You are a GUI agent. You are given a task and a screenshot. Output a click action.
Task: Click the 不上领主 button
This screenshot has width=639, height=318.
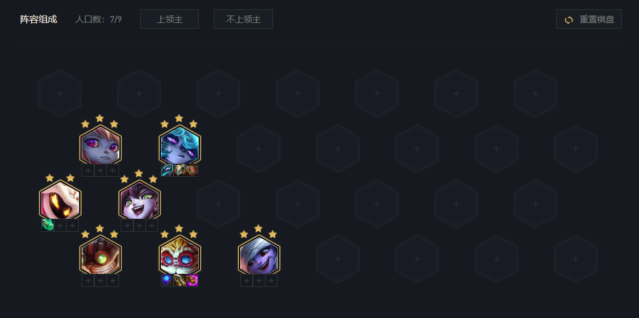click(x=243, y=19)
